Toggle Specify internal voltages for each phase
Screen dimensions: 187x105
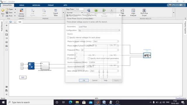(68, 38)
